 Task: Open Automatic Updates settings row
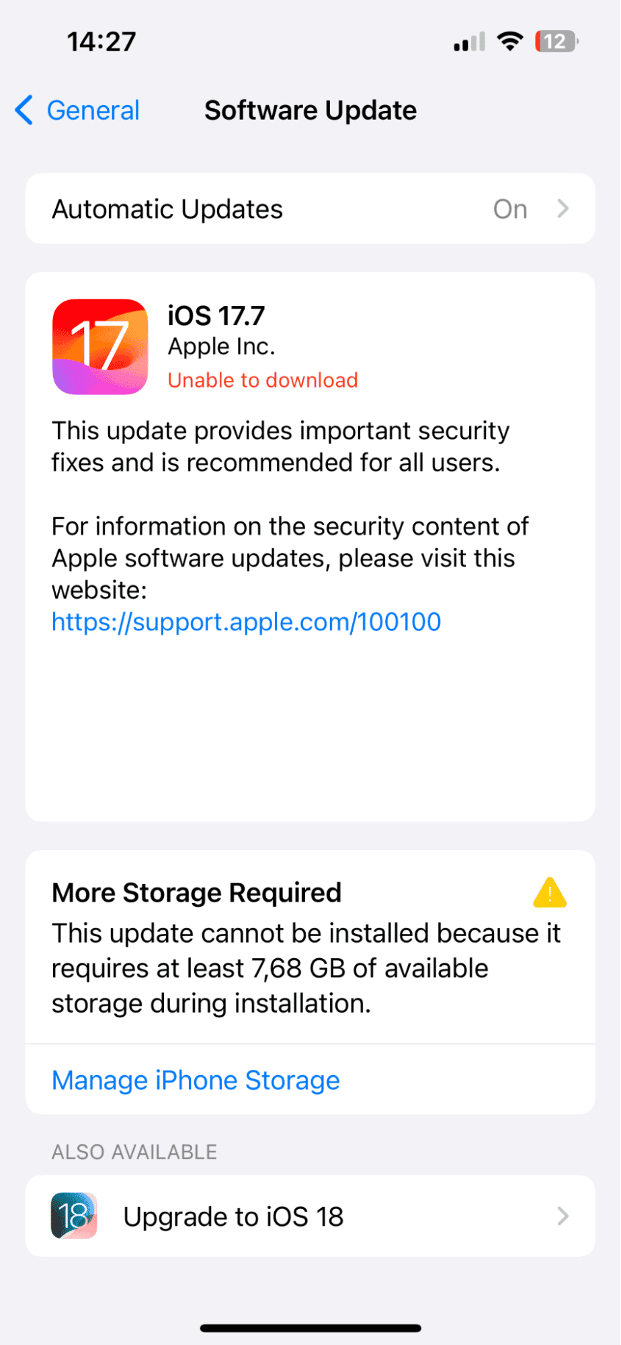click(x=310, y=209)
